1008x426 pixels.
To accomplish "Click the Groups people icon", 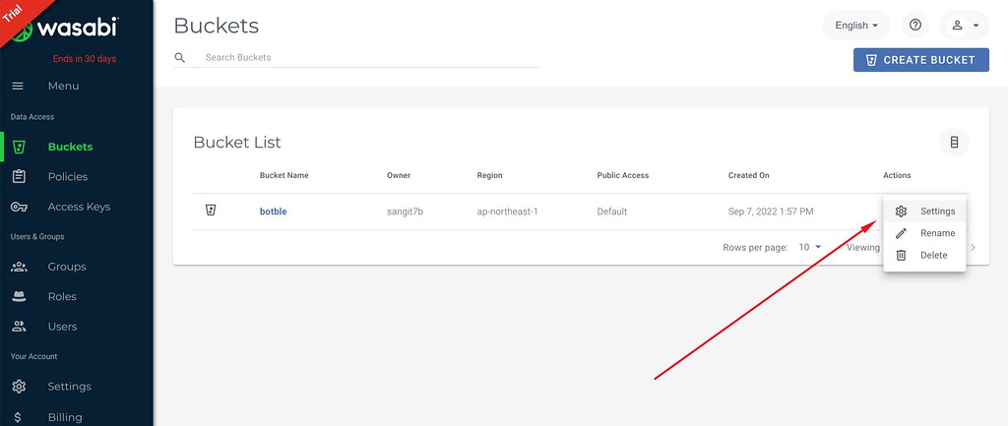I will tap(20, 266).
